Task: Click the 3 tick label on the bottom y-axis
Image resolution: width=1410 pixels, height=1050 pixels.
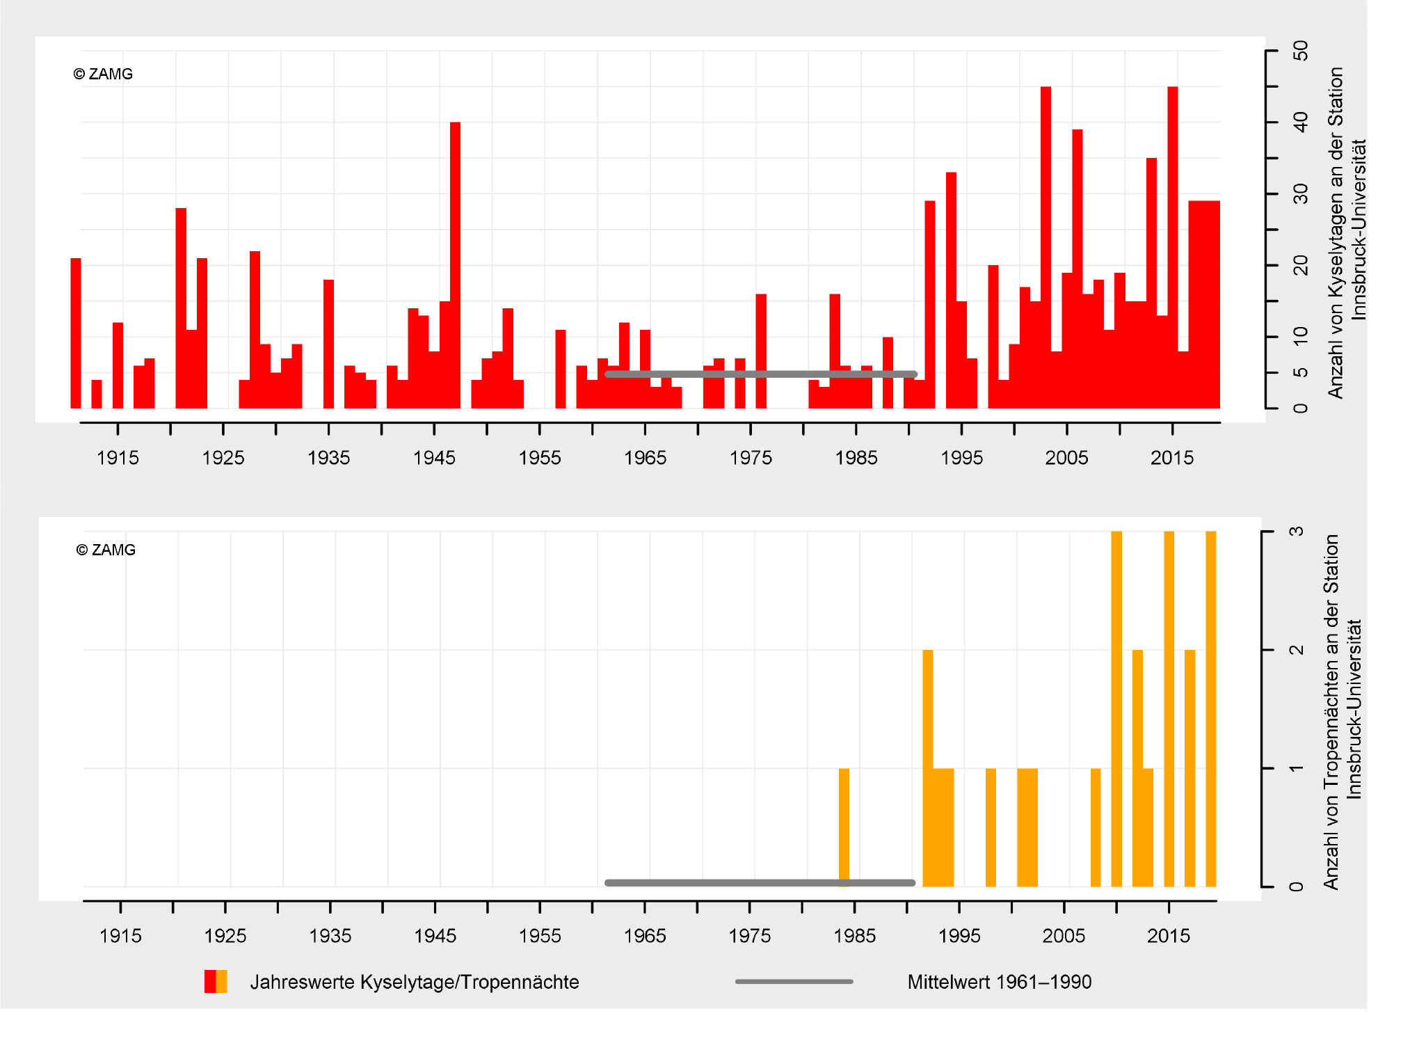Action: (1296, 532)
